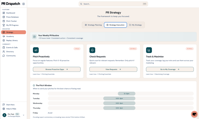Click the View Requests button
Screen dimensions: 199x119
113,69
